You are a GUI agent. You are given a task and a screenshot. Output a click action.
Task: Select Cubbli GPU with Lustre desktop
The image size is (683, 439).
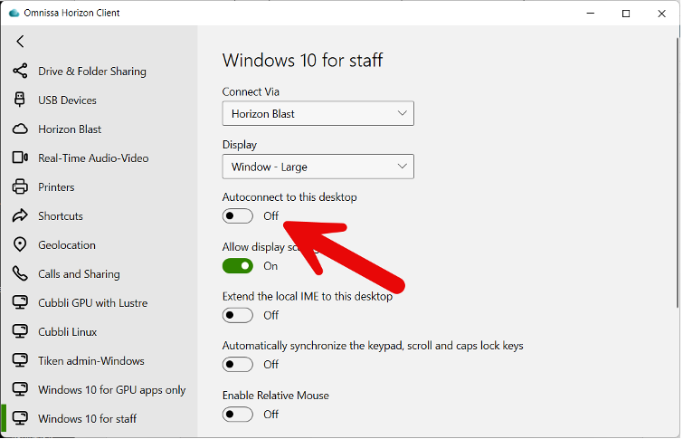click(92, 303)
